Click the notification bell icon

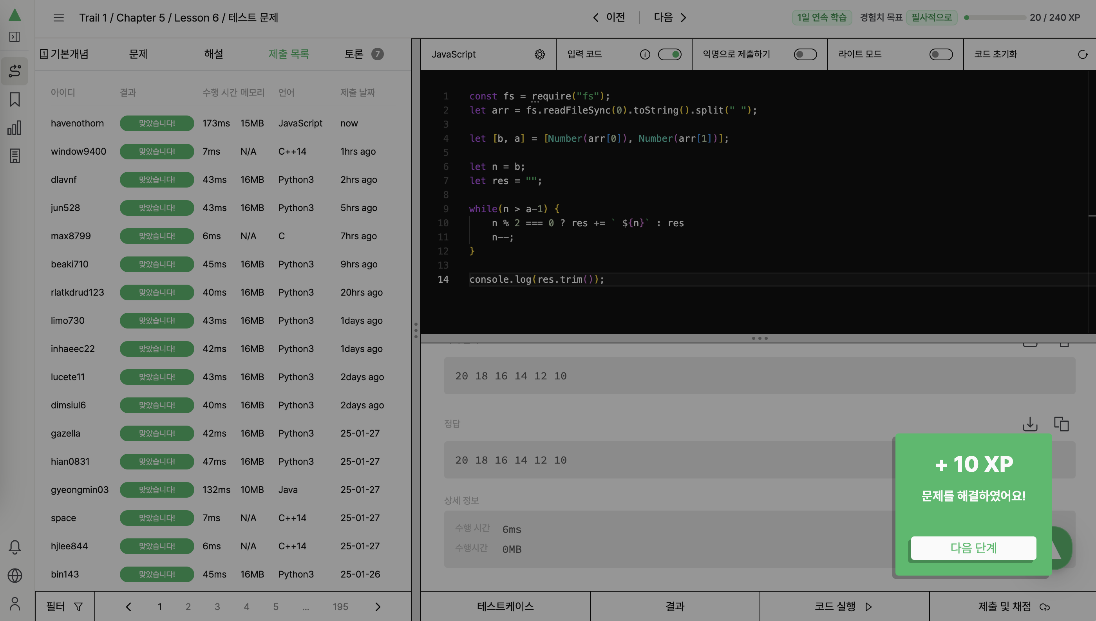[x=14, y=547]
